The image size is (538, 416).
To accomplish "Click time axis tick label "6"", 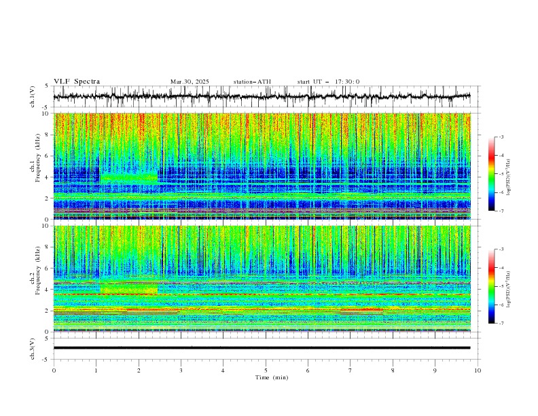I will point(308,370).
